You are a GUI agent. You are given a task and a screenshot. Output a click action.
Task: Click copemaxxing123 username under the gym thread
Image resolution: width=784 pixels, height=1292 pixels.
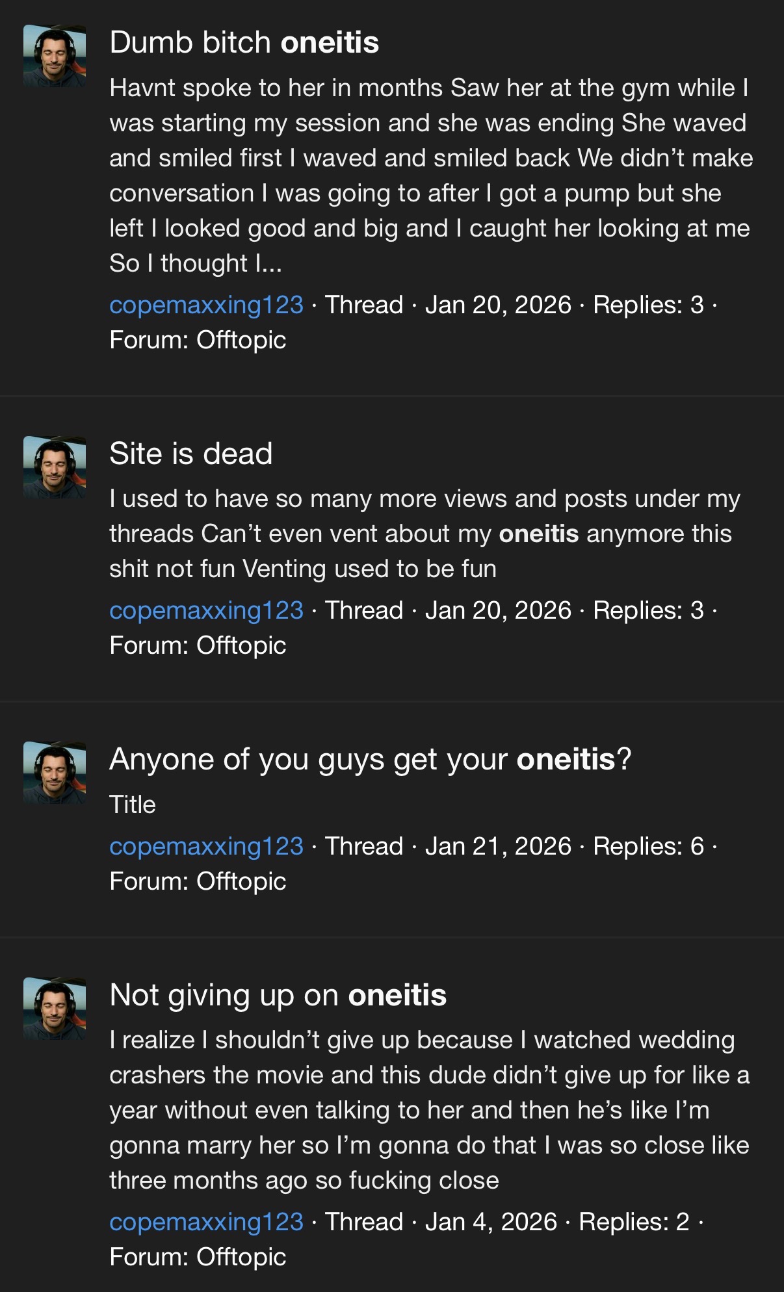pos(206,305)
